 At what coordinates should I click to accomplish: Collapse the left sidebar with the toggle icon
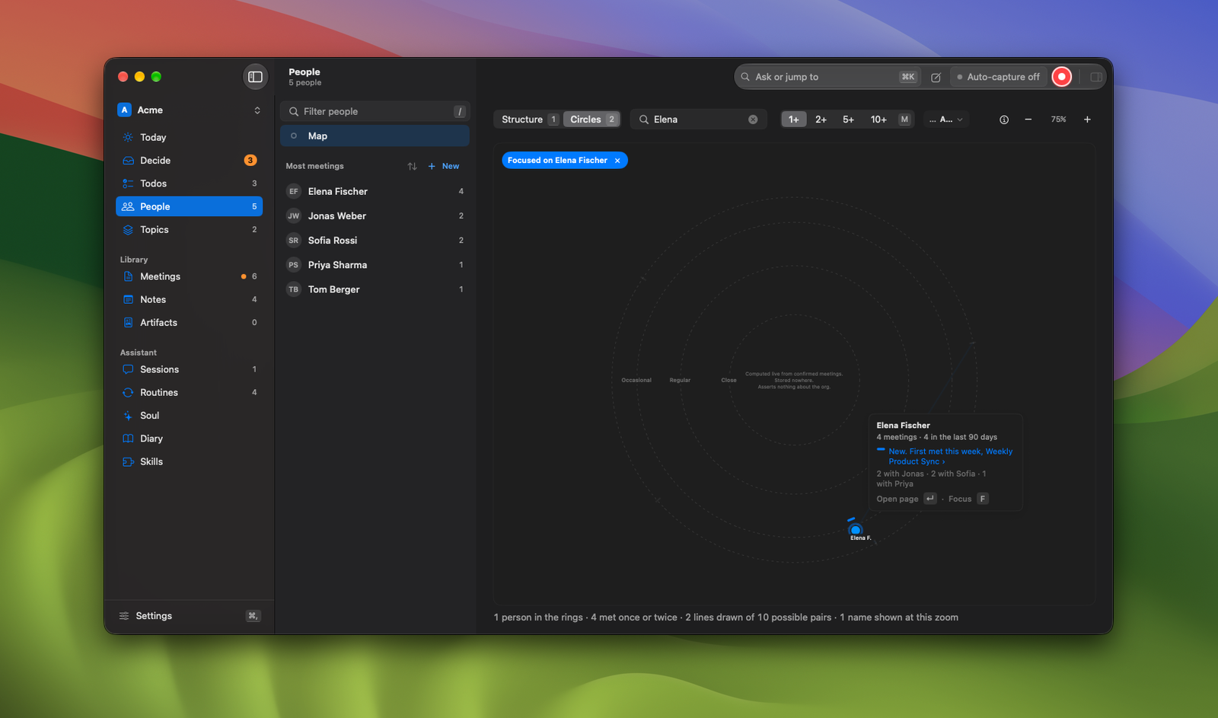(256, 77)
